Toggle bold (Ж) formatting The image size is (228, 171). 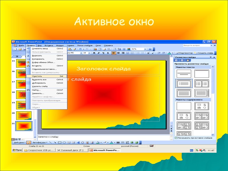tap(94, 53)
